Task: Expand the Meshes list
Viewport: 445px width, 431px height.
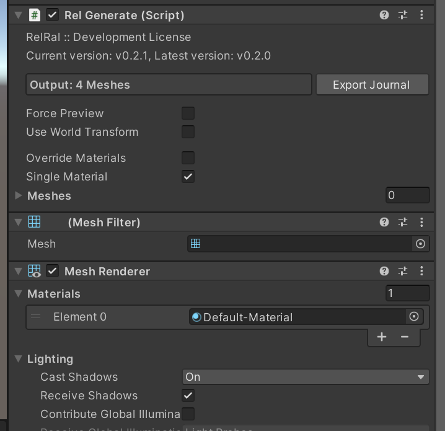Action: [x=19, y=195]
